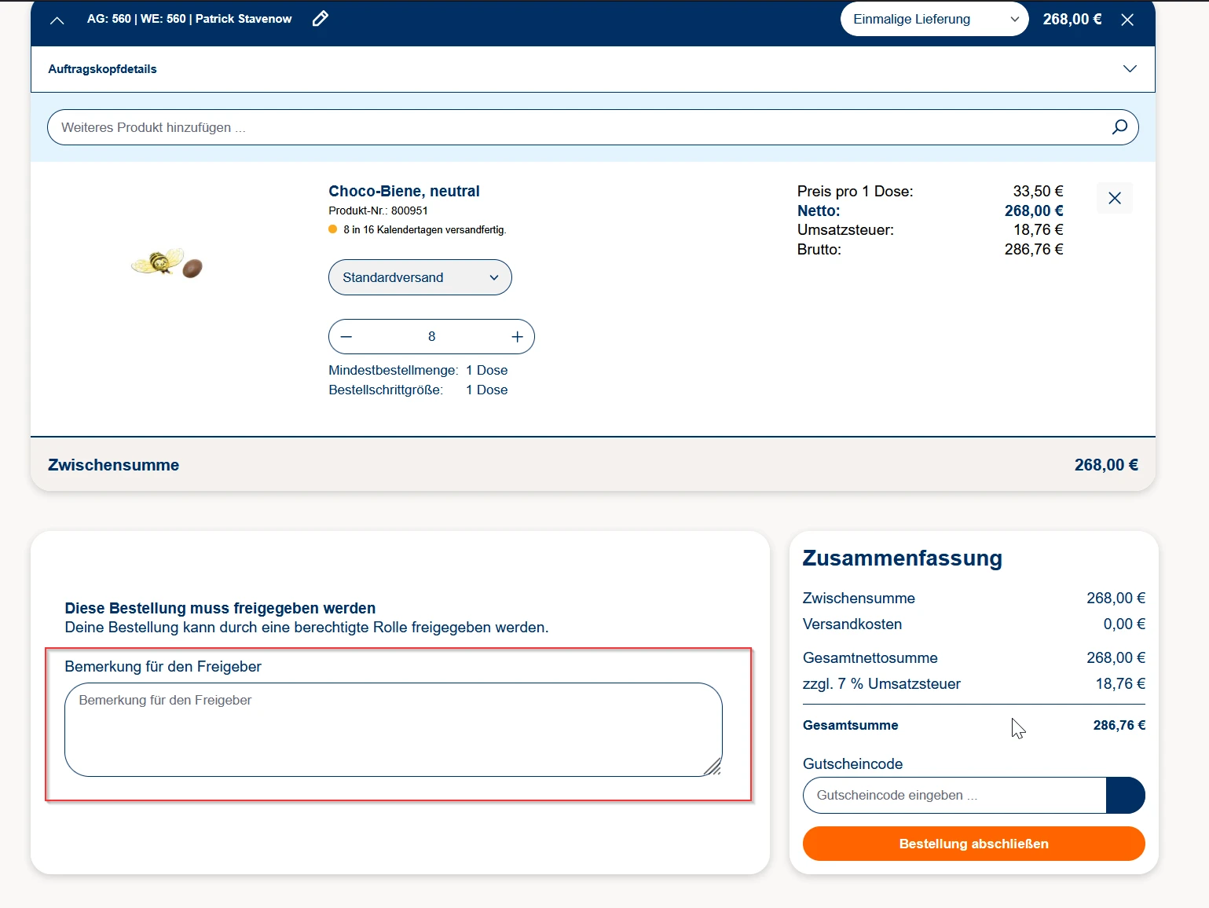Expand the Auftragskopfdetails section chevron
1209x908 pixels.
tap(1130, 69)
